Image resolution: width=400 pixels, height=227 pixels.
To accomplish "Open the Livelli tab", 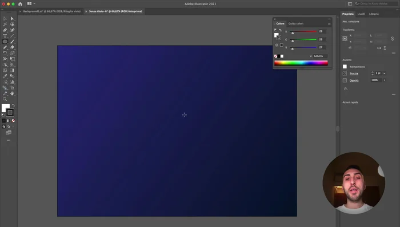I will 361,14.
